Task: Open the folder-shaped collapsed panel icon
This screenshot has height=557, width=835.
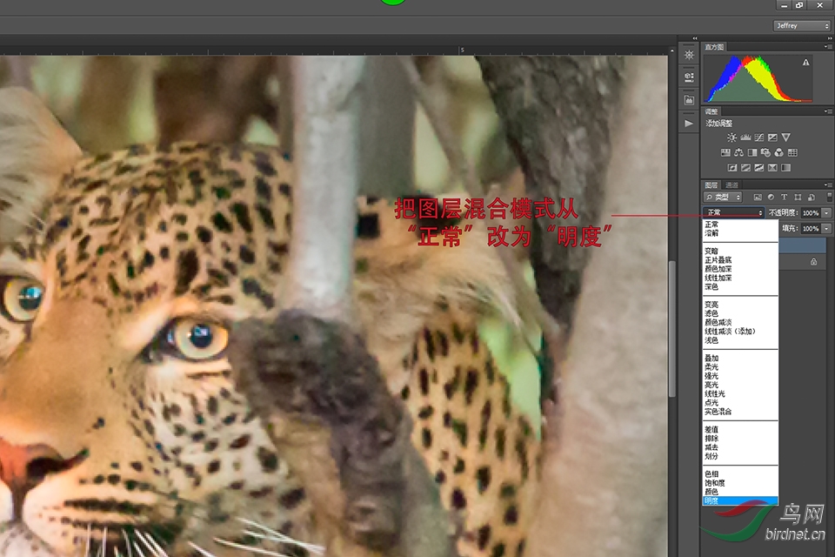Action: click(689, 100)
